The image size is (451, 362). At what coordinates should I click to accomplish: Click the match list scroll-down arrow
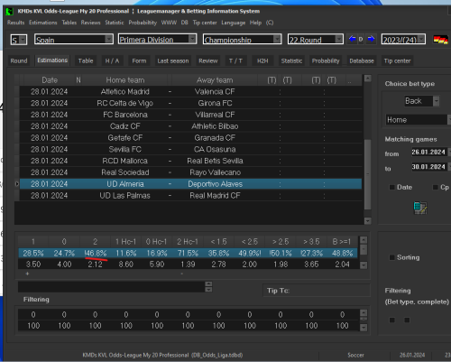(x=367, y=221)
